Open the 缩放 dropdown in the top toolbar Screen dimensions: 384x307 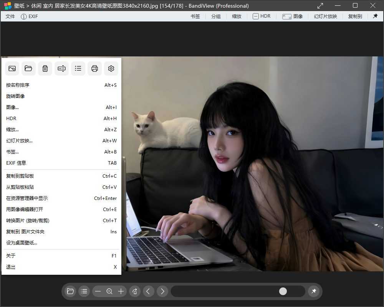(x=237, y=17)
